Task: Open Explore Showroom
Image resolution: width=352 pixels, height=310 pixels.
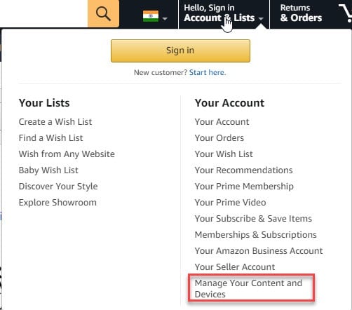Action: click(x=57, y=203)
